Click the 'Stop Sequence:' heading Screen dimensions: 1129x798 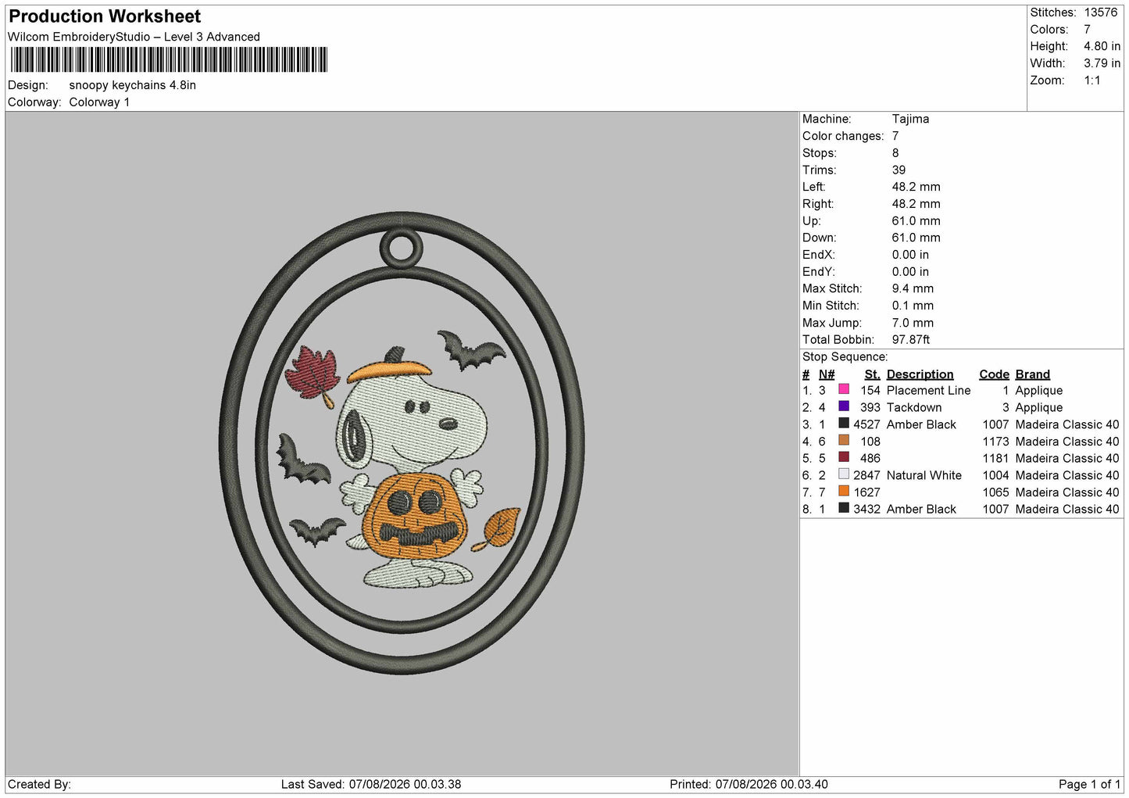click(x=845, y=357)
